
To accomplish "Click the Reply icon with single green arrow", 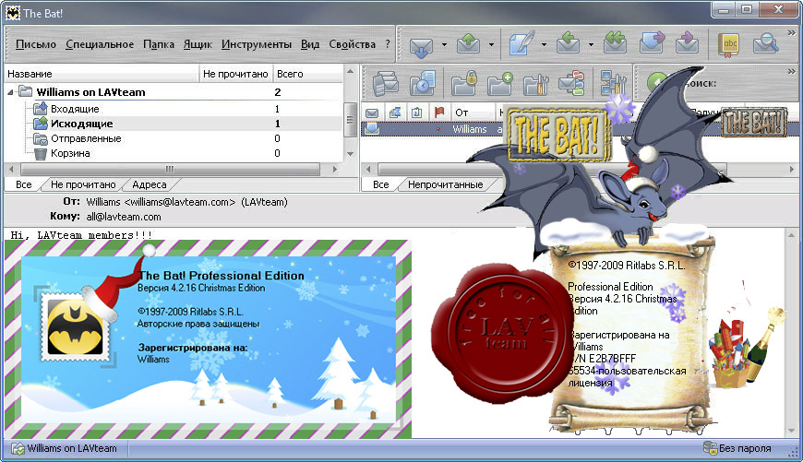I will [x=568, y=43].
